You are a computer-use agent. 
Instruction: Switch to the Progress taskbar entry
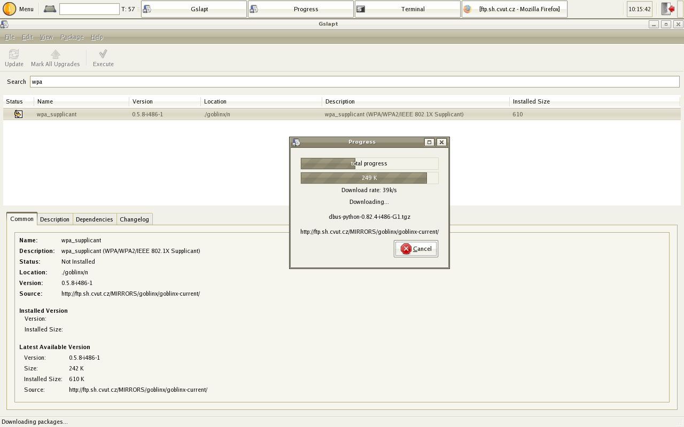point(301,9)
